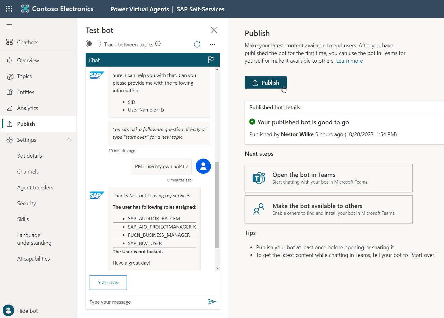Click the user avatar in chat
Viewport: 444px width, 318px height.
coord(203,166)
